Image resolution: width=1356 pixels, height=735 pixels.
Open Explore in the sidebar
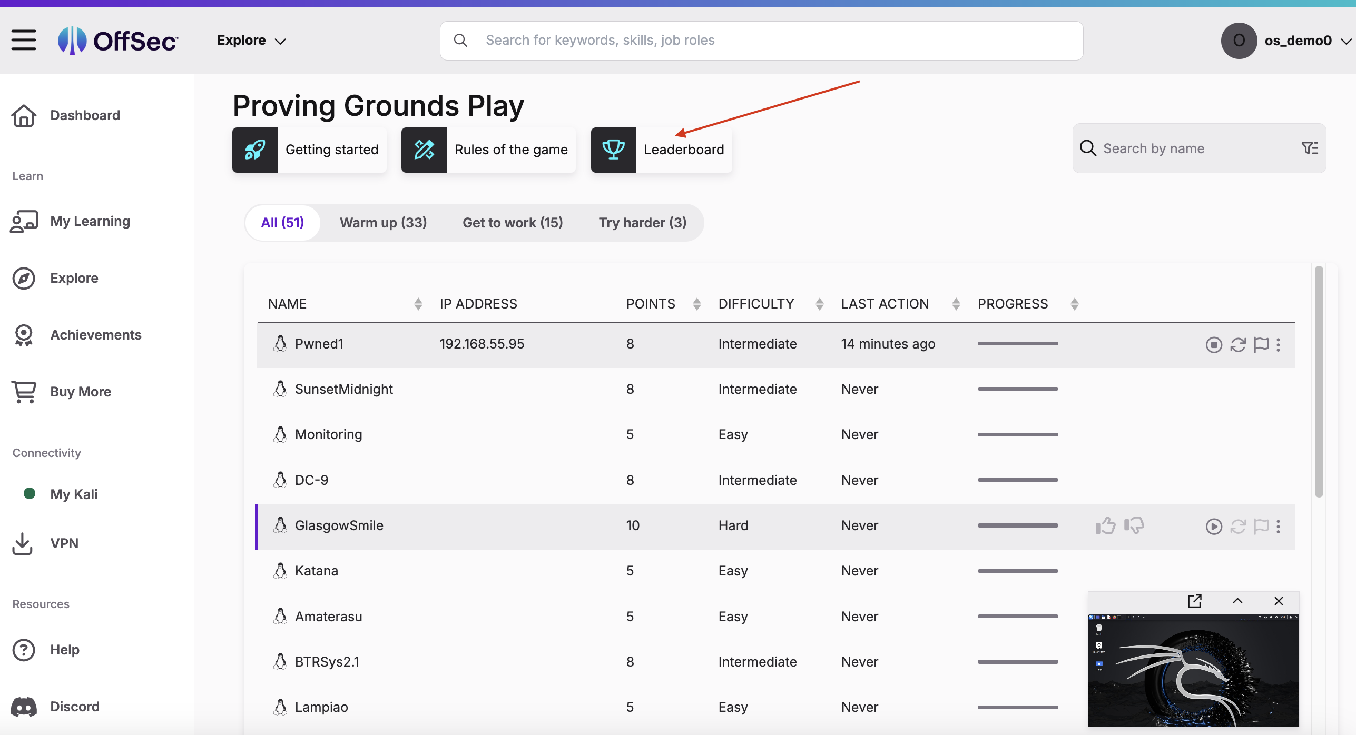click(x=55, y=278)
